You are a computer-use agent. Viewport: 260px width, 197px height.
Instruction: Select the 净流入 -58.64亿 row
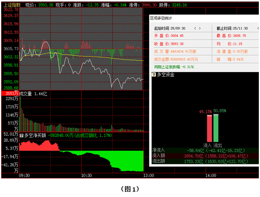[205, 150]
